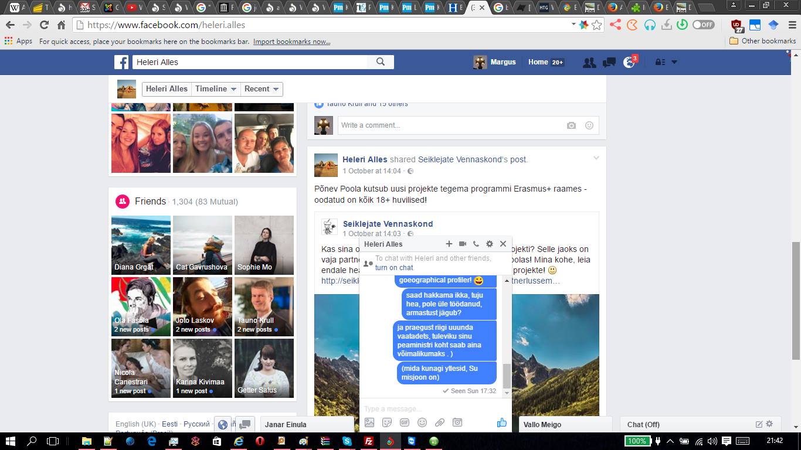Viewport: 801px width, 450px height.
Task: Close the Heleri Alles chat window
Action: point(503,244)
